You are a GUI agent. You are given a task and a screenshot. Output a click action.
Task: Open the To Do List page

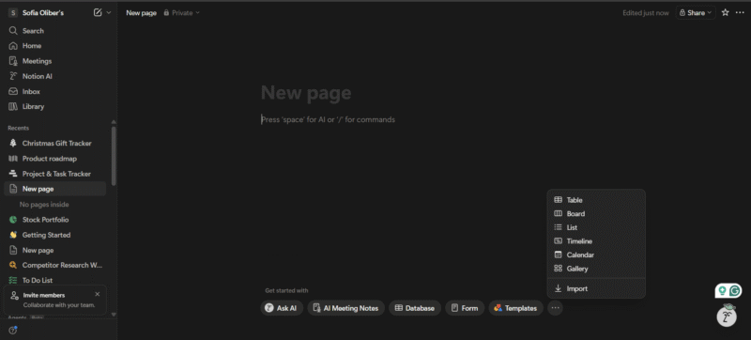pyautogui.click(x=55, y=281)
